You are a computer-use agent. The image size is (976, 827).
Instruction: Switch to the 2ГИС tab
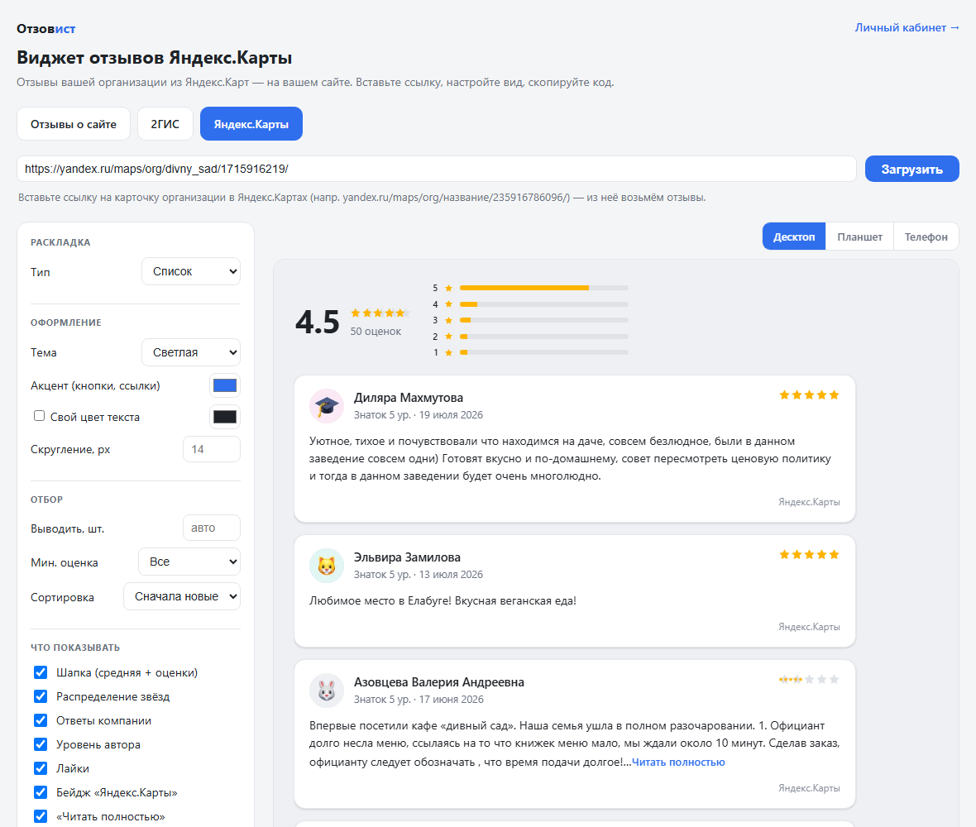[x=165, y=124]
